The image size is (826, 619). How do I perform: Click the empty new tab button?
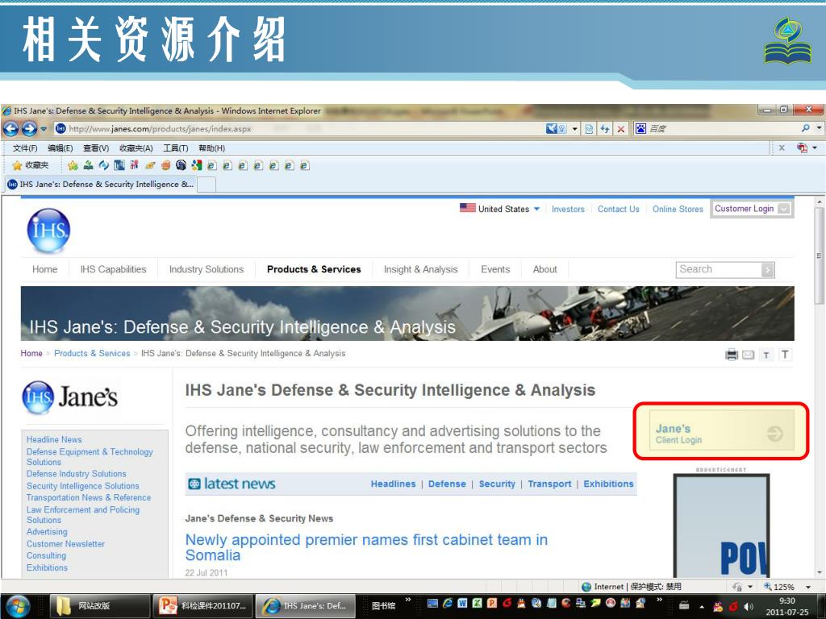206,185
